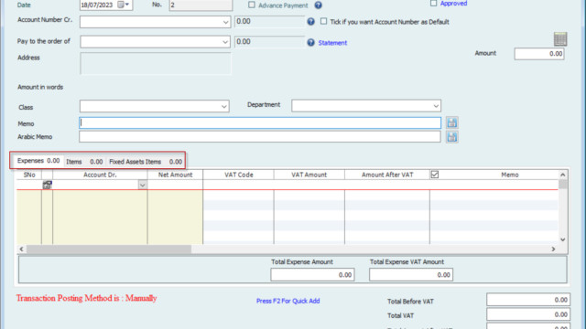Click the account lookup icon in grid row
Image resolution: width=586 pixels, height=329 pixels.
coord(47,185)
